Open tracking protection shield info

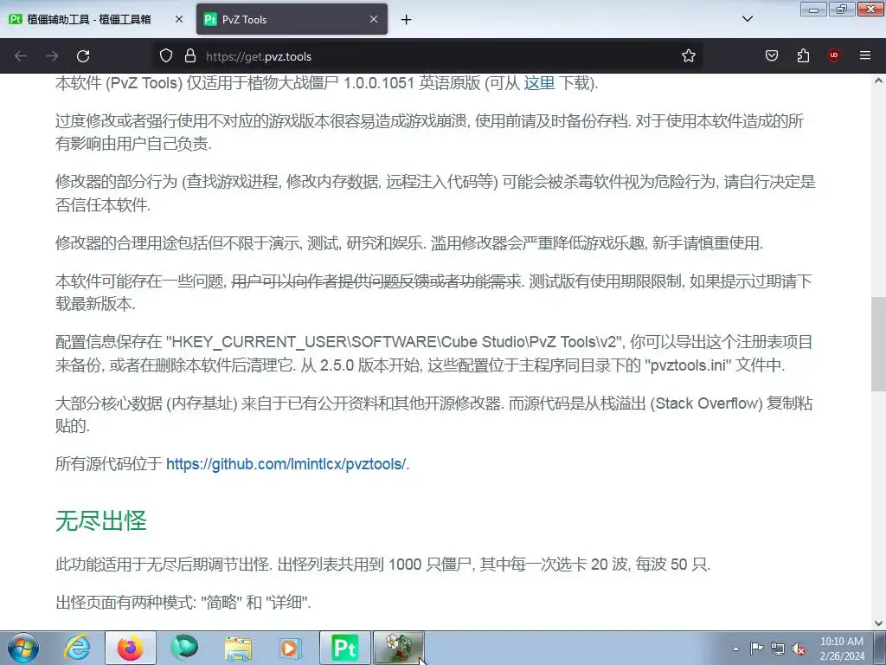tap(165, 56)
